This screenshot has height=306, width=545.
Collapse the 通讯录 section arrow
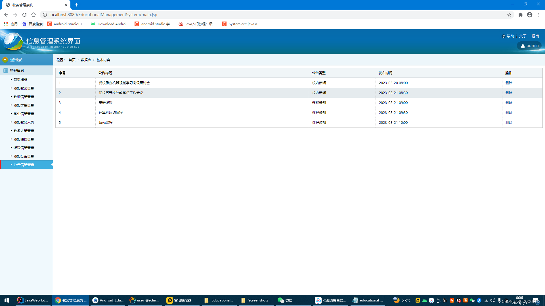[x=5, y=60]
